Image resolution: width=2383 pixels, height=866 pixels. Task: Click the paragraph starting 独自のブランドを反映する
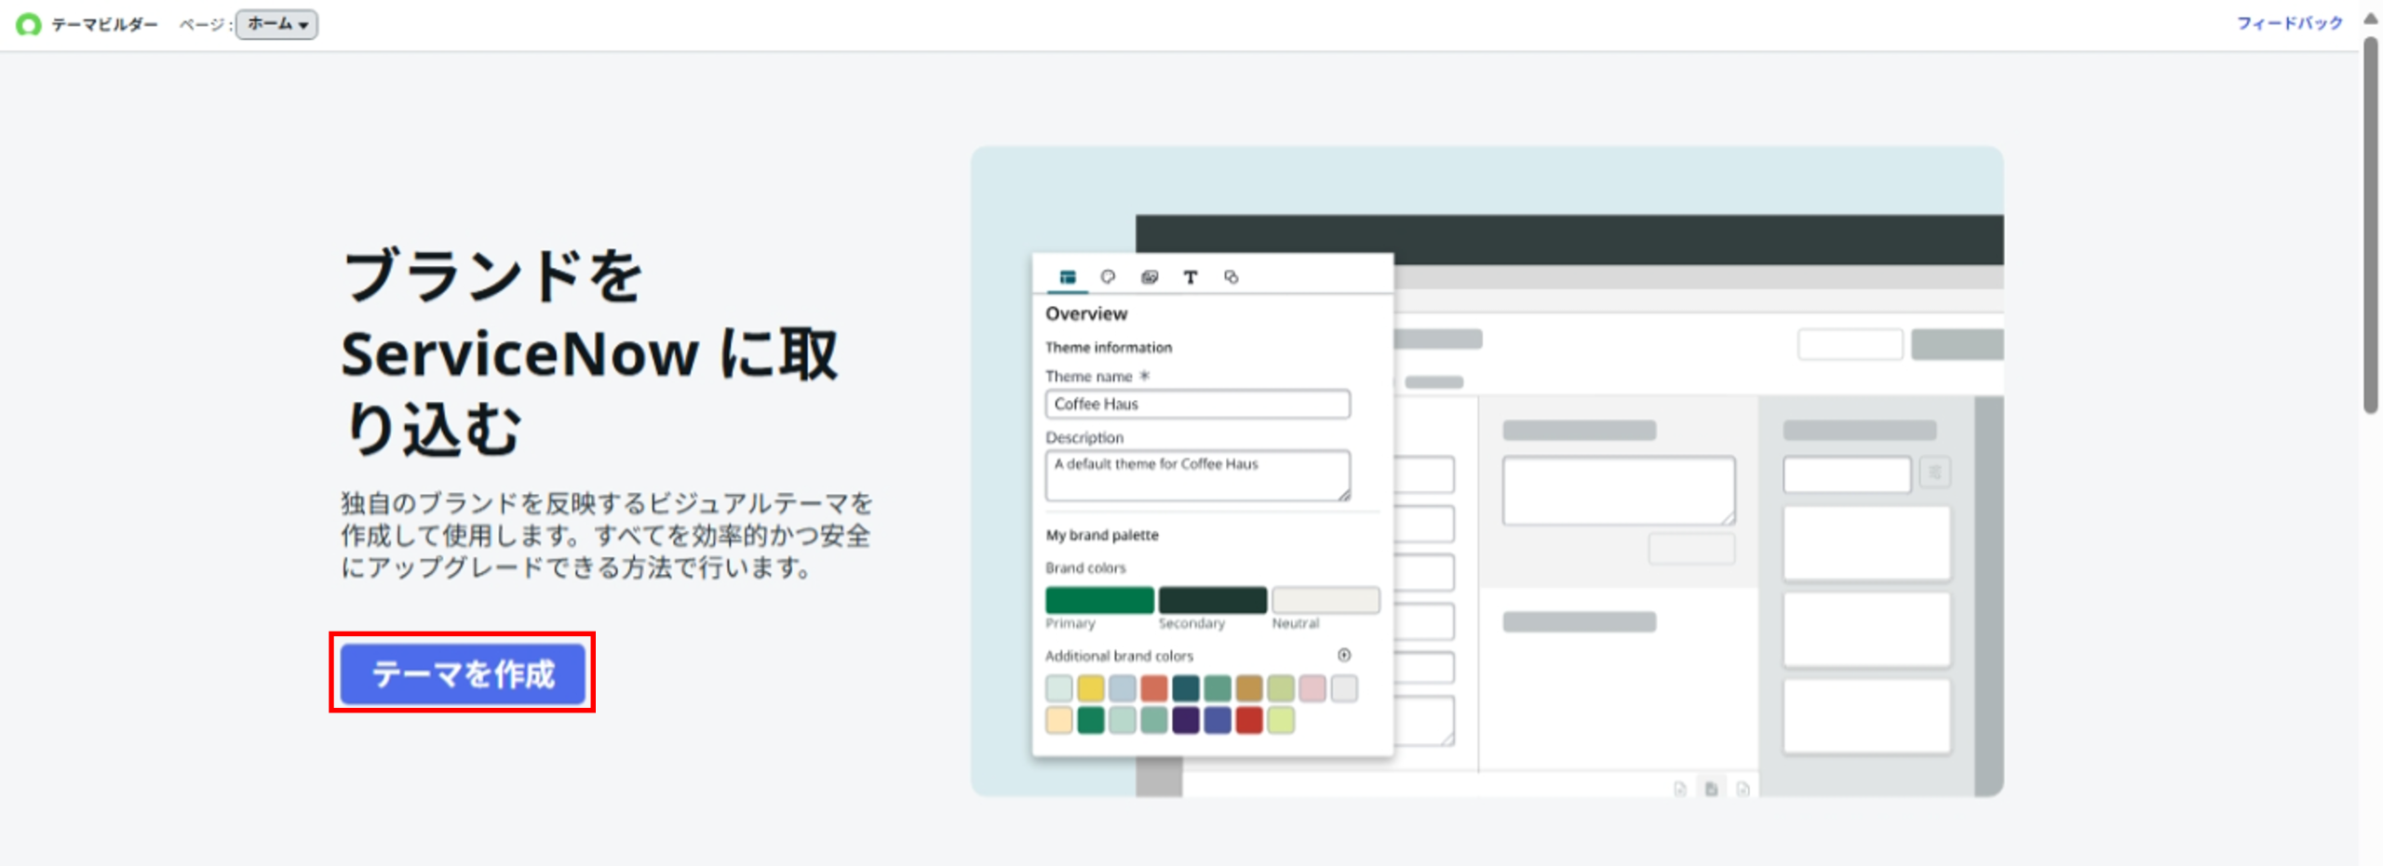pos(606,535)
